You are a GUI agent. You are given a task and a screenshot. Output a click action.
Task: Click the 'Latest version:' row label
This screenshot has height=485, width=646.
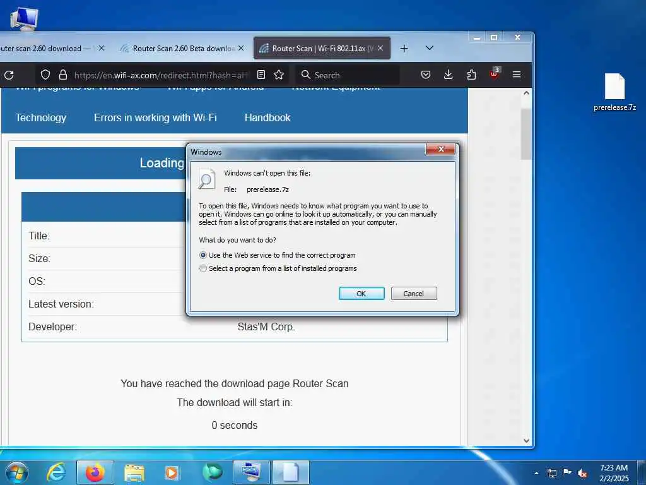(61, 304)
